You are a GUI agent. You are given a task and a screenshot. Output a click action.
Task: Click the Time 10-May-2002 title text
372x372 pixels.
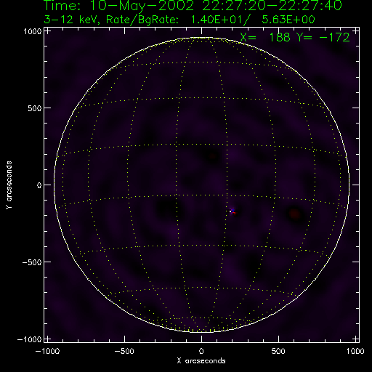click(x=193, y=5)
